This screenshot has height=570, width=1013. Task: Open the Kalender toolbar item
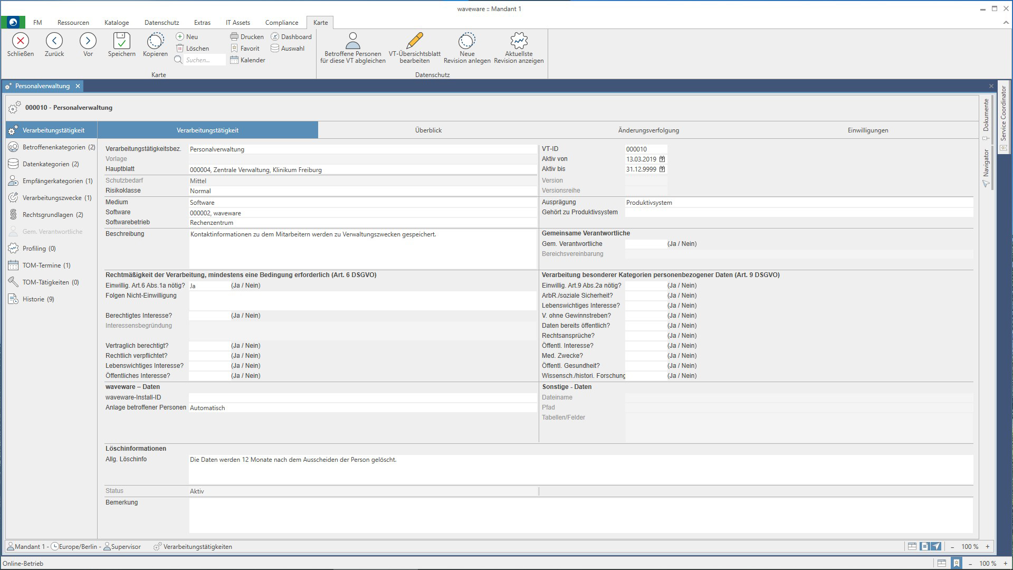pyautogui.click(x=247, y=60)
